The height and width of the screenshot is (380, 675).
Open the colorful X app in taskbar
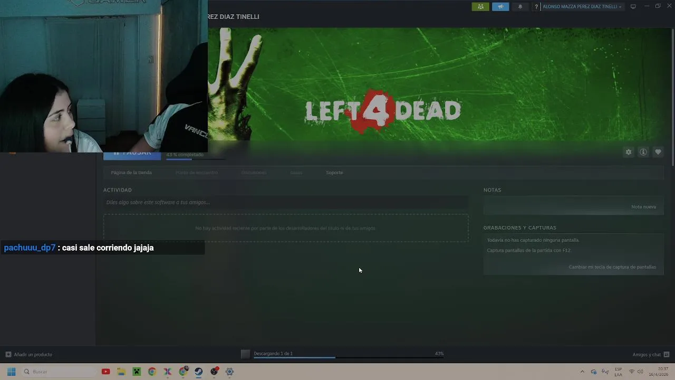tap(168, 372)
